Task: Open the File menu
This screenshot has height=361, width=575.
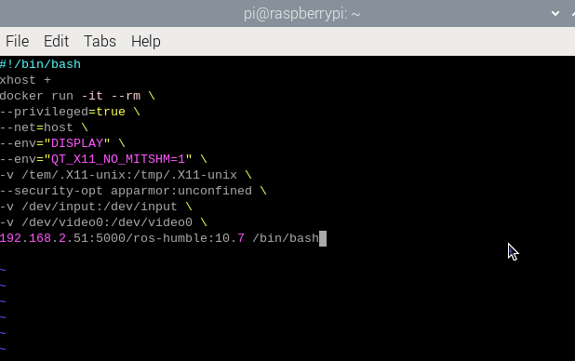Action: pyautogui.click(x=18, y=41)
